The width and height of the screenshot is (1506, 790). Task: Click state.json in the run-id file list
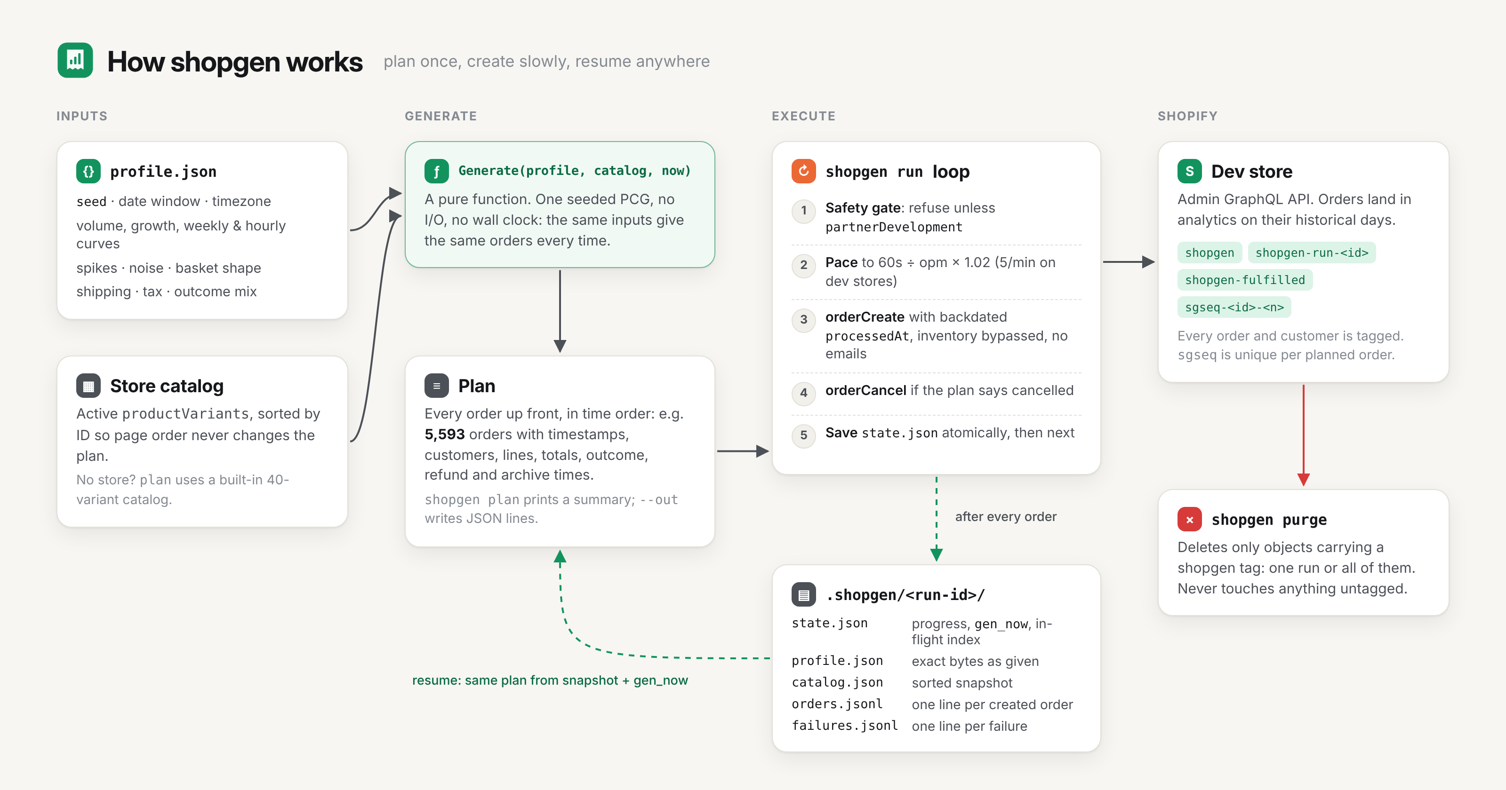click(830, 623)
